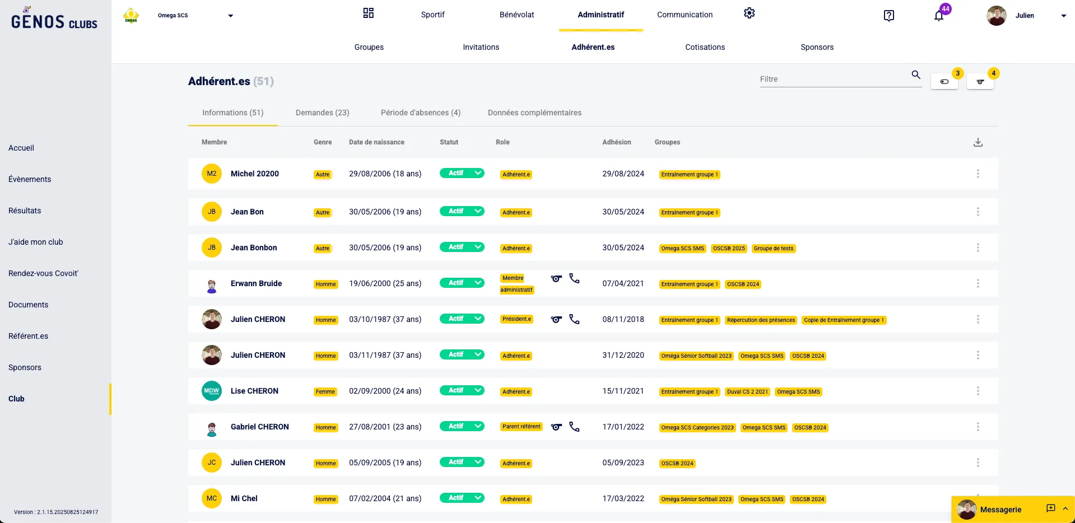Toggle the status filter button with badge 3

(x=944, y=82)
